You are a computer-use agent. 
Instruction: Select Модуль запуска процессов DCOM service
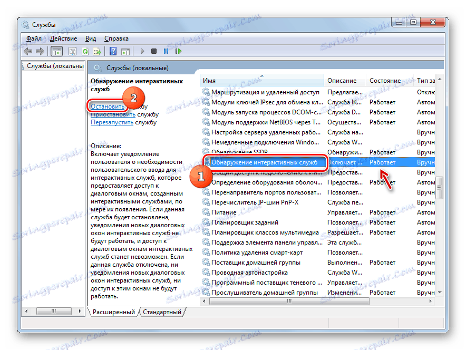pos(318,112)
